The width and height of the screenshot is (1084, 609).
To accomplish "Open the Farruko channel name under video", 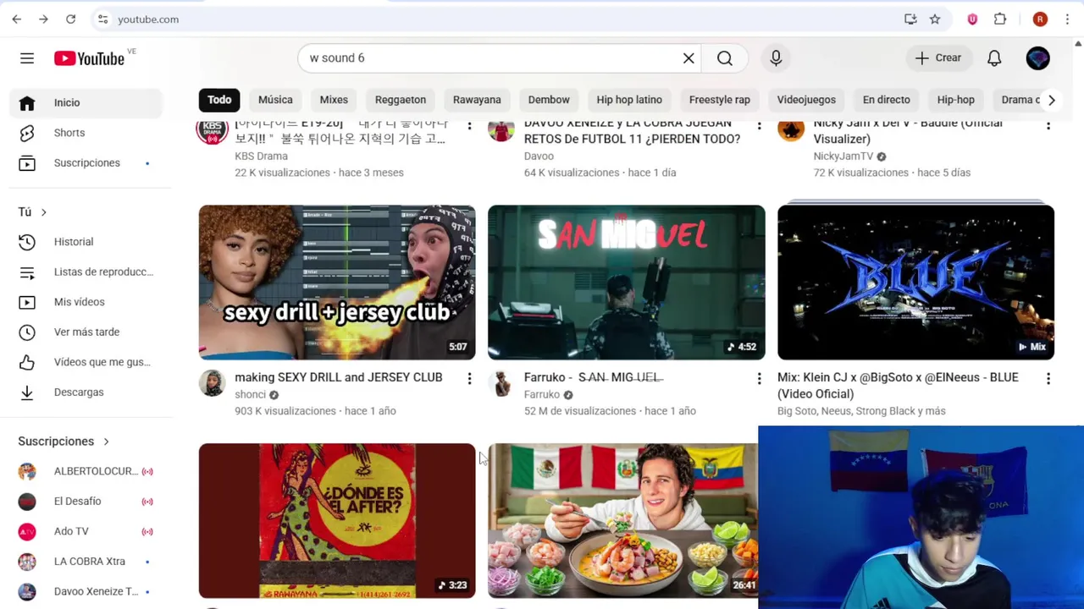I will coord(542,395).
